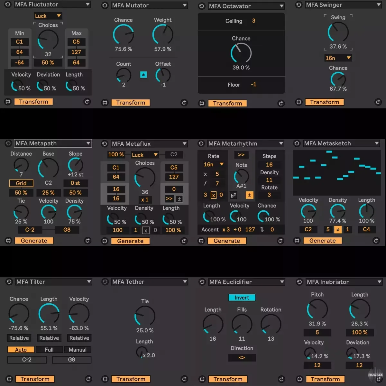The width and height of the screenshot is (386, 386).
Task: Click re-roll arrow icon in Metaflux panel bottom
Action: [184, 241]
